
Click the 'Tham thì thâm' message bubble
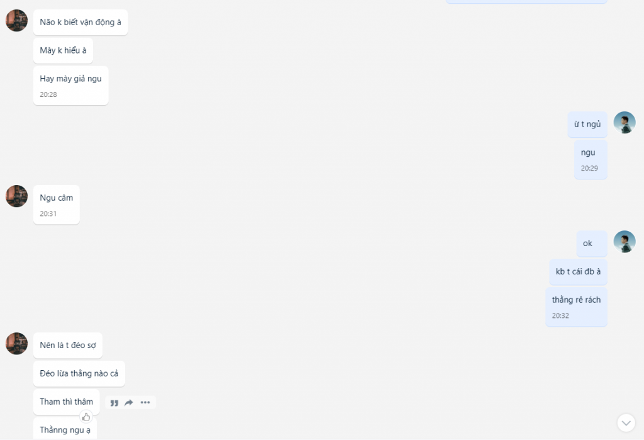click(66, 402)
